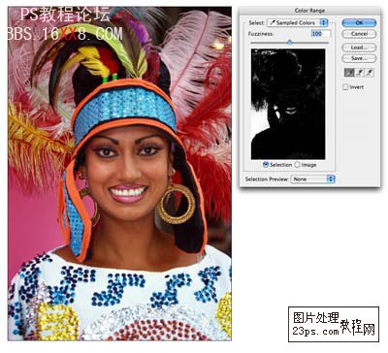
Task: Click the Save... settings button
Action: 359,58
